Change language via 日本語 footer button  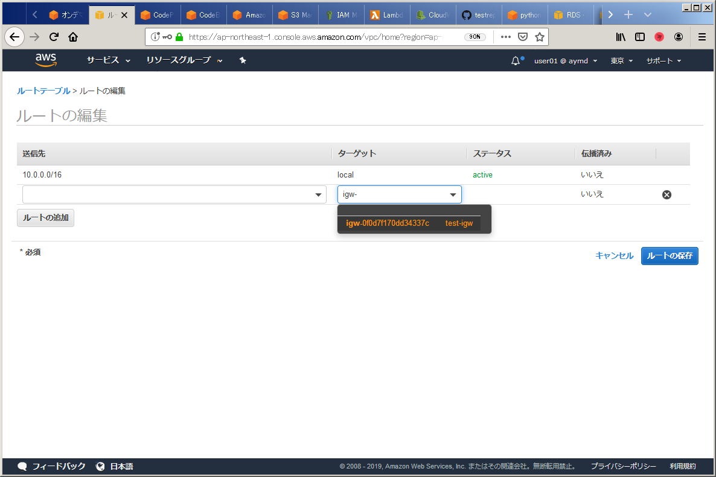coord(115,466)
